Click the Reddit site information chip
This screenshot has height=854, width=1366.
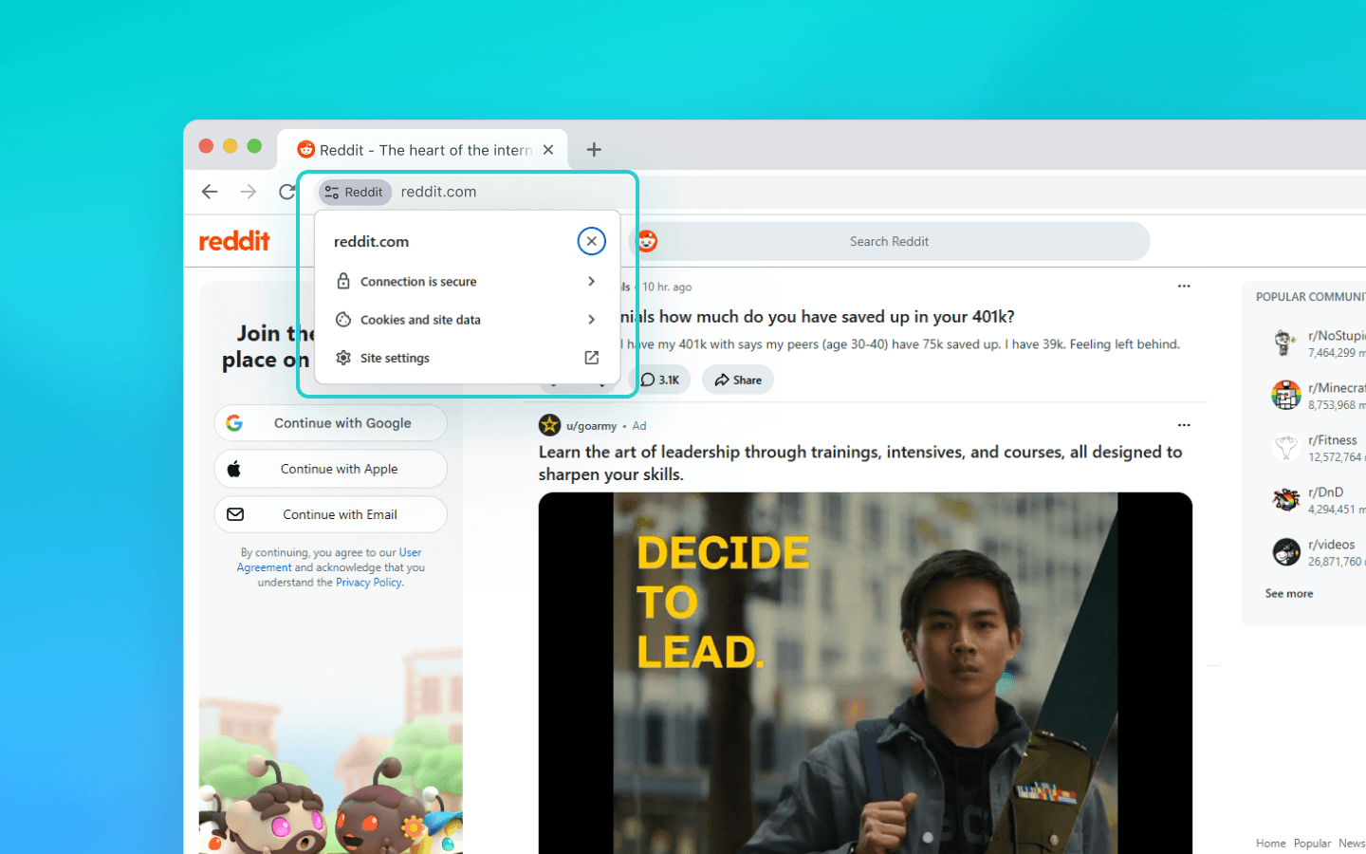pyautogui.click(x=355, y=192)
